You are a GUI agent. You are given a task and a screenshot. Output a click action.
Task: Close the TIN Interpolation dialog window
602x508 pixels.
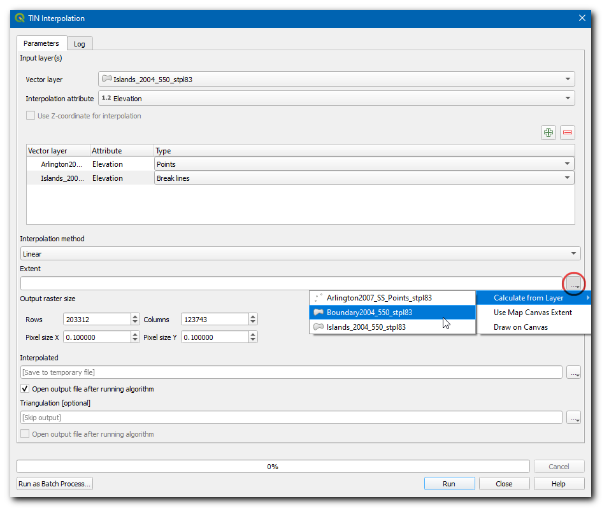click(x=582, y=18)
